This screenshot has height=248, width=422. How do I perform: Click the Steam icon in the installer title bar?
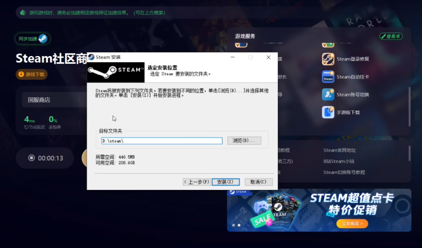[91, 57]
